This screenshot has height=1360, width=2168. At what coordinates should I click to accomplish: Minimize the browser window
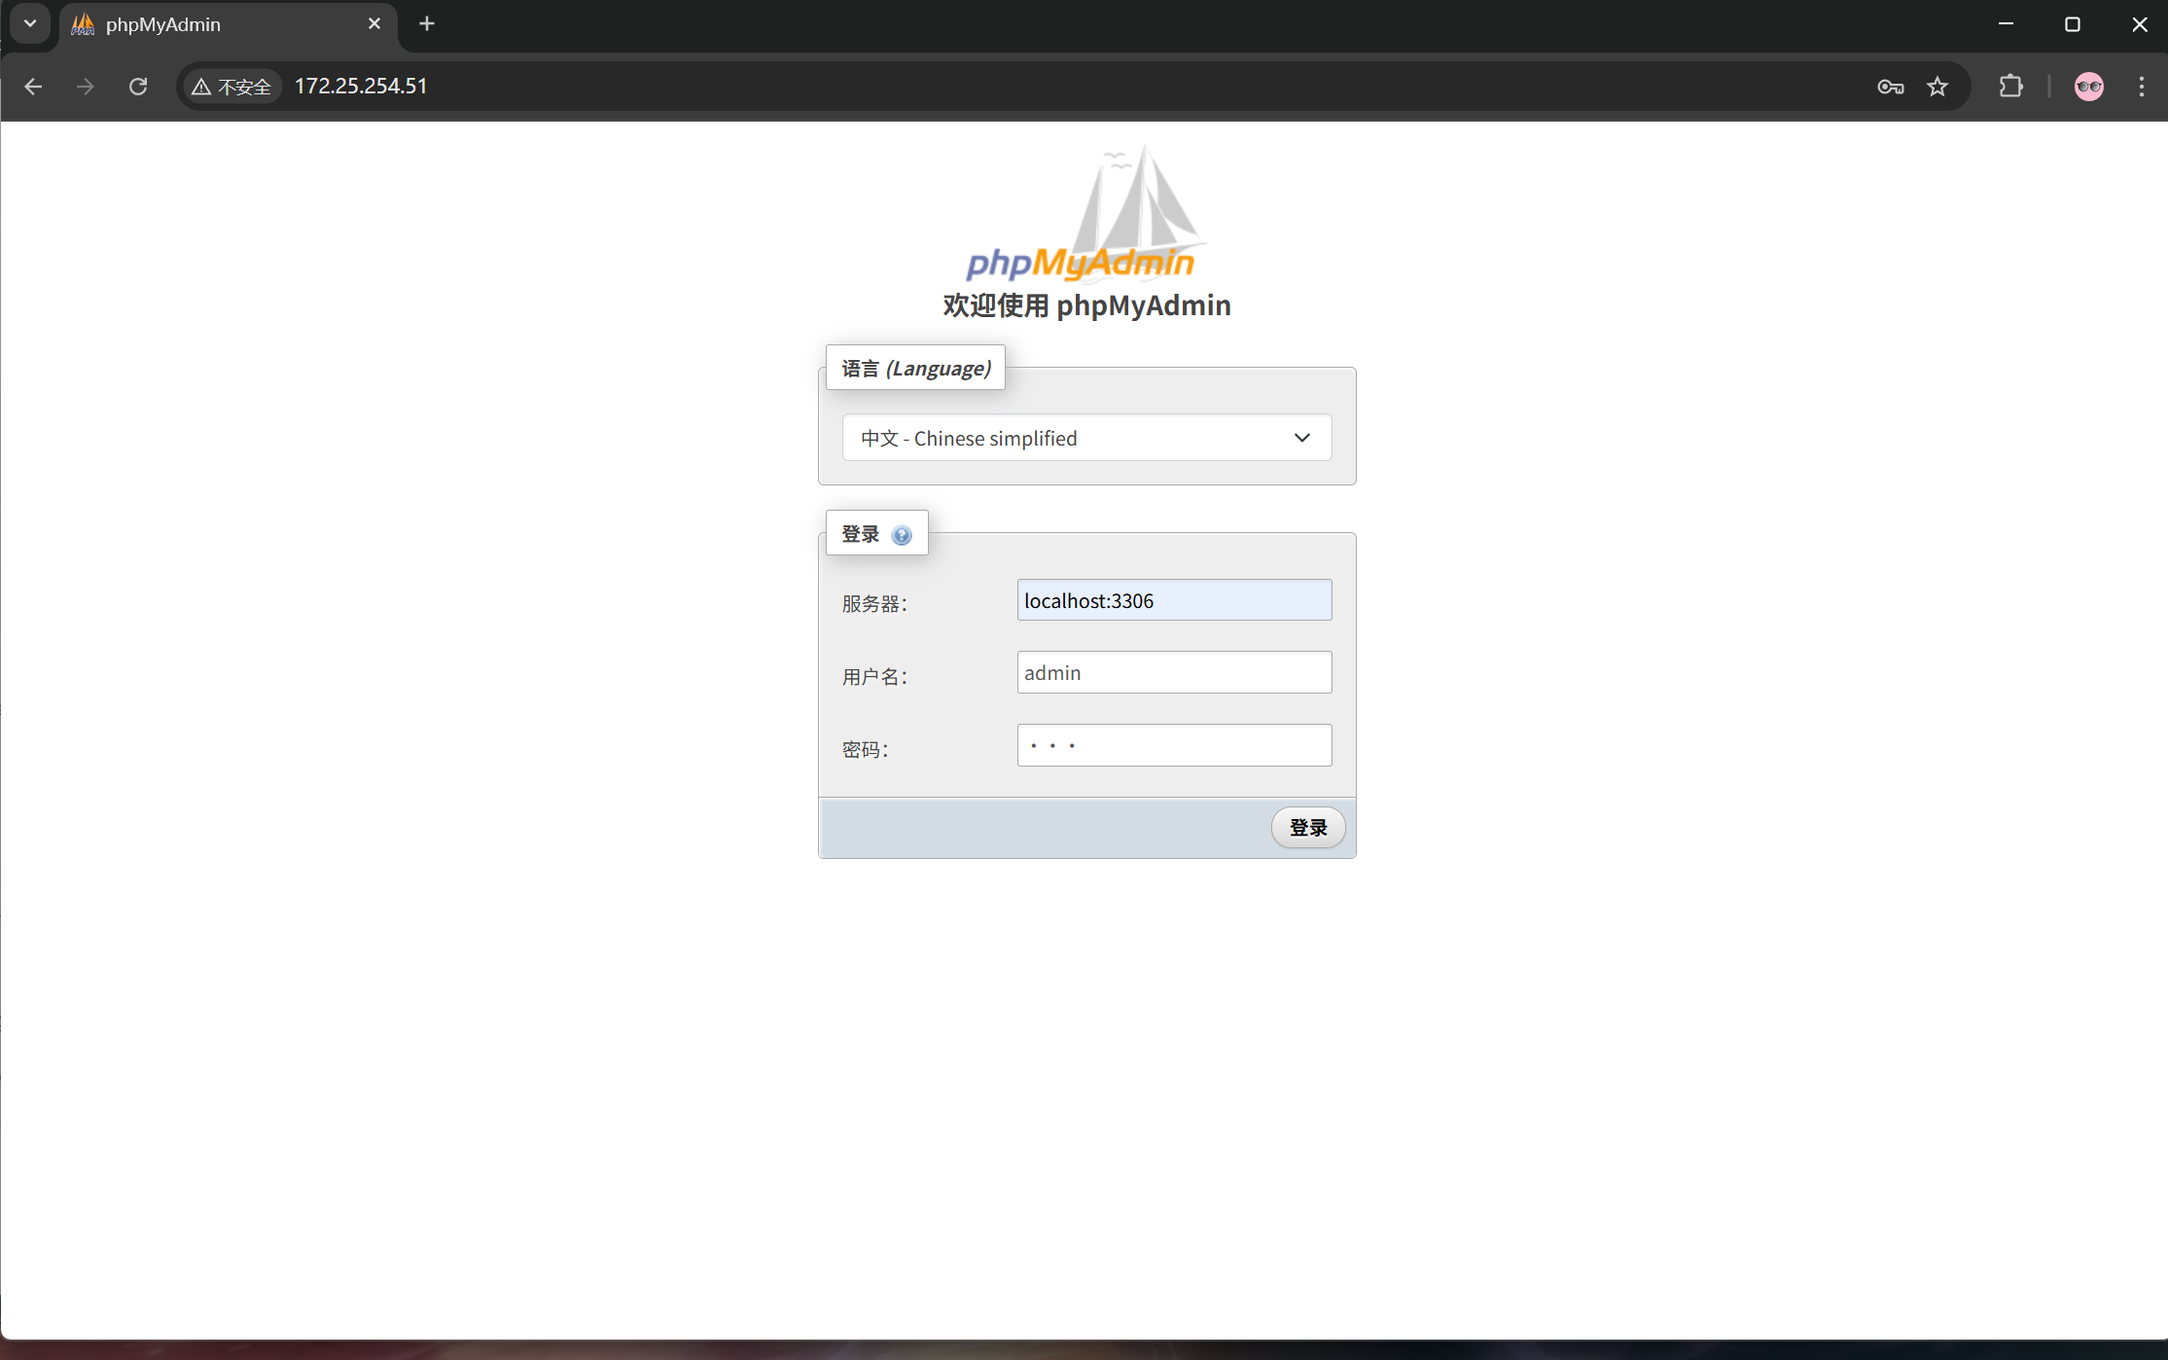pyautogui.click(x=2006, y=23)
